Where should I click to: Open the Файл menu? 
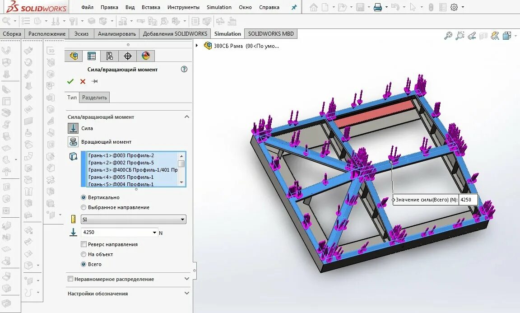click(x=87, y=7)
